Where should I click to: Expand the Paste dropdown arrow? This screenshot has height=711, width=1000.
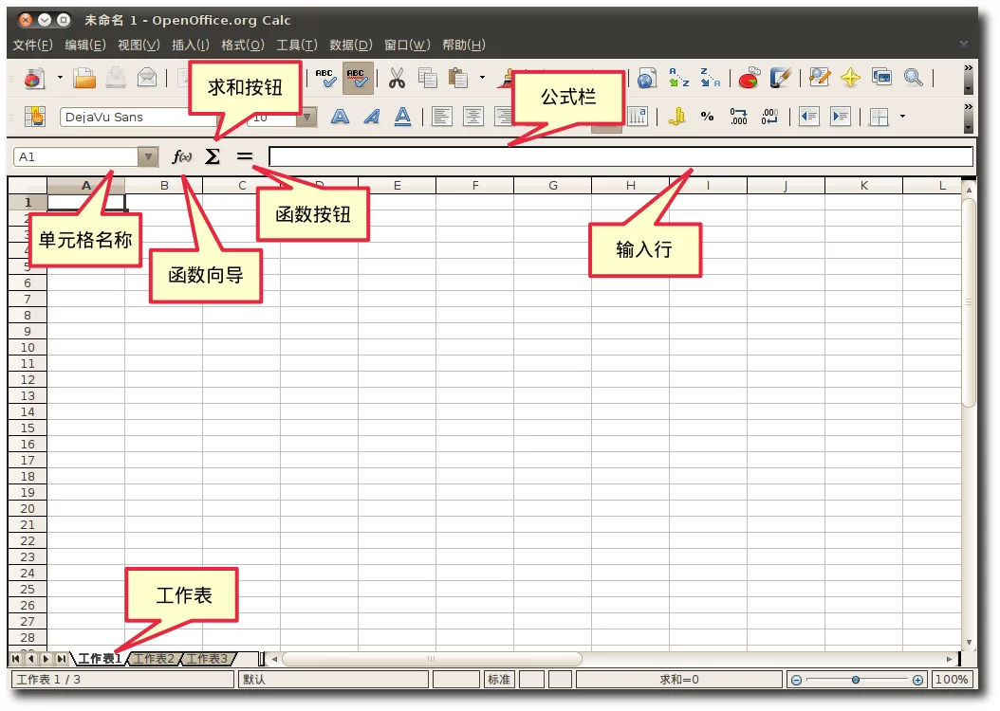tap(482, 78)
